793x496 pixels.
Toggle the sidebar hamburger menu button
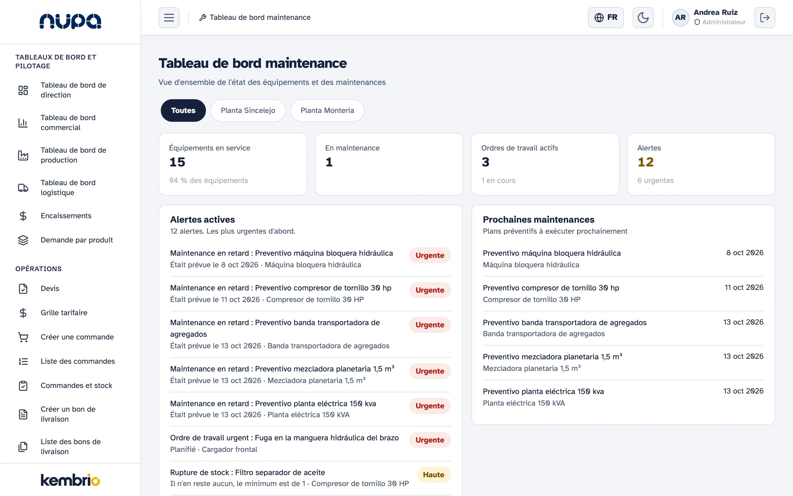[169, 17]
